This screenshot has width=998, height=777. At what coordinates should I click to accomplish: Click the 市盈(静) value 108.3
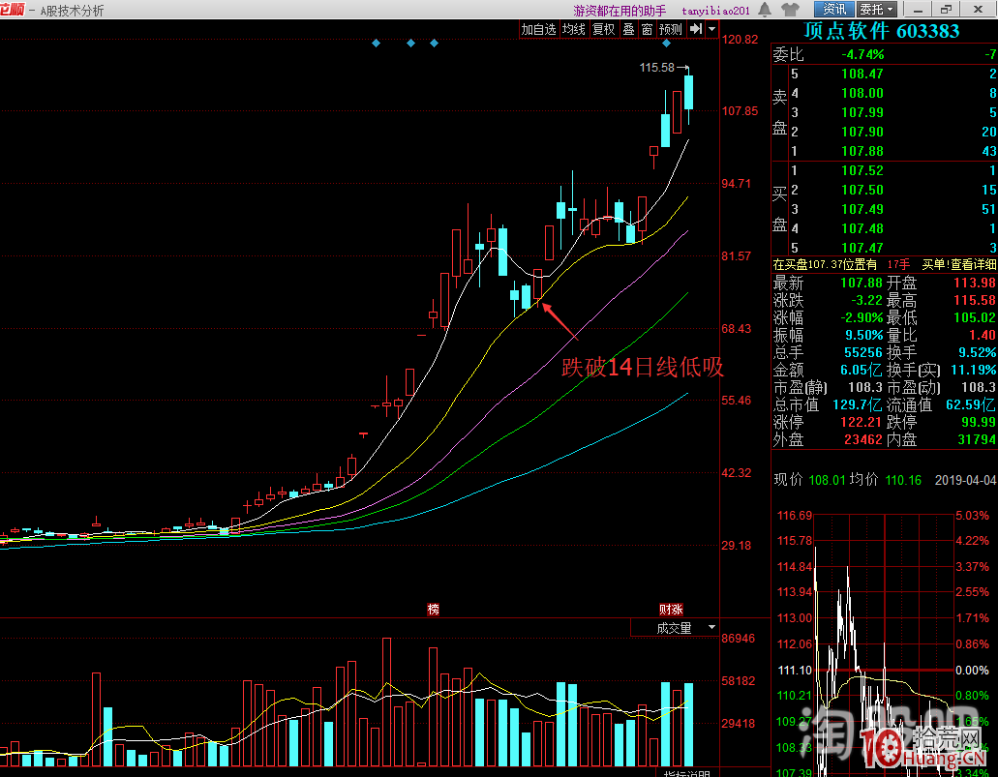tap(865, 388)
